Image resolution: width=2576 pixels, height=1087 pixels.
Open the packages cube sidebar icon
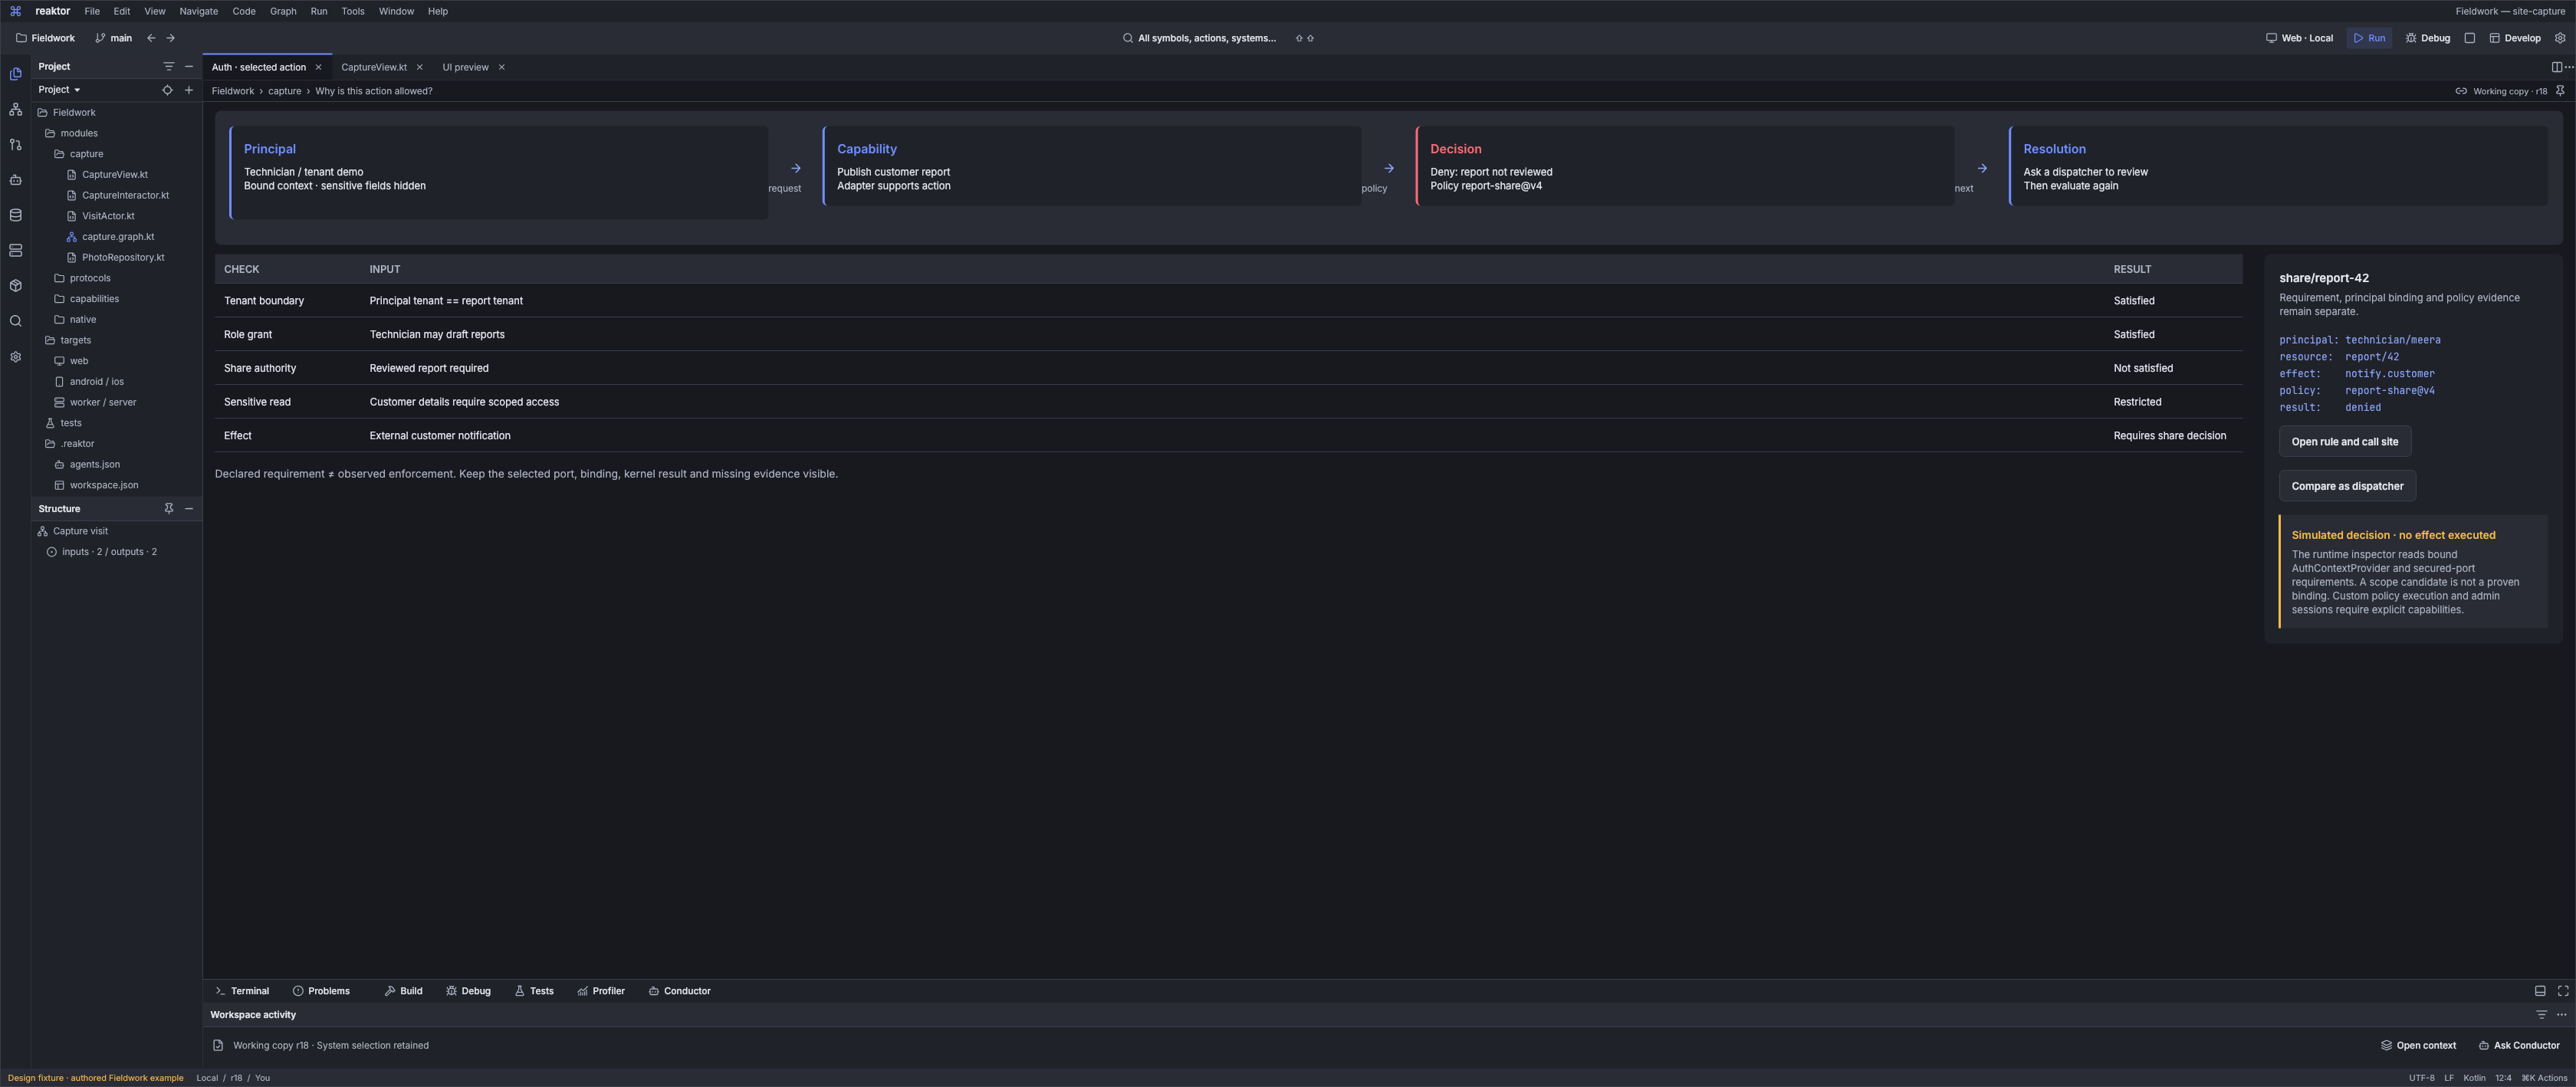[x=15, y=286]
